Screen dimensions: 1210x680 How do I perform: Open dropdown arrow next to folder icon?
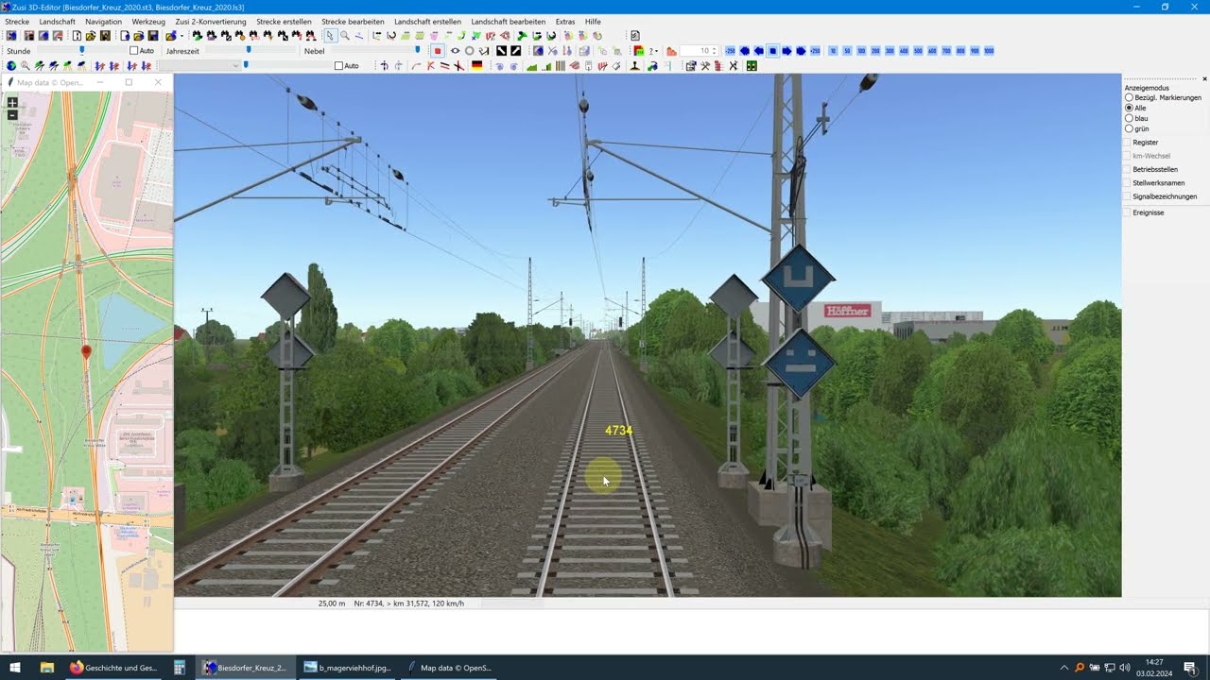(181, 36)
